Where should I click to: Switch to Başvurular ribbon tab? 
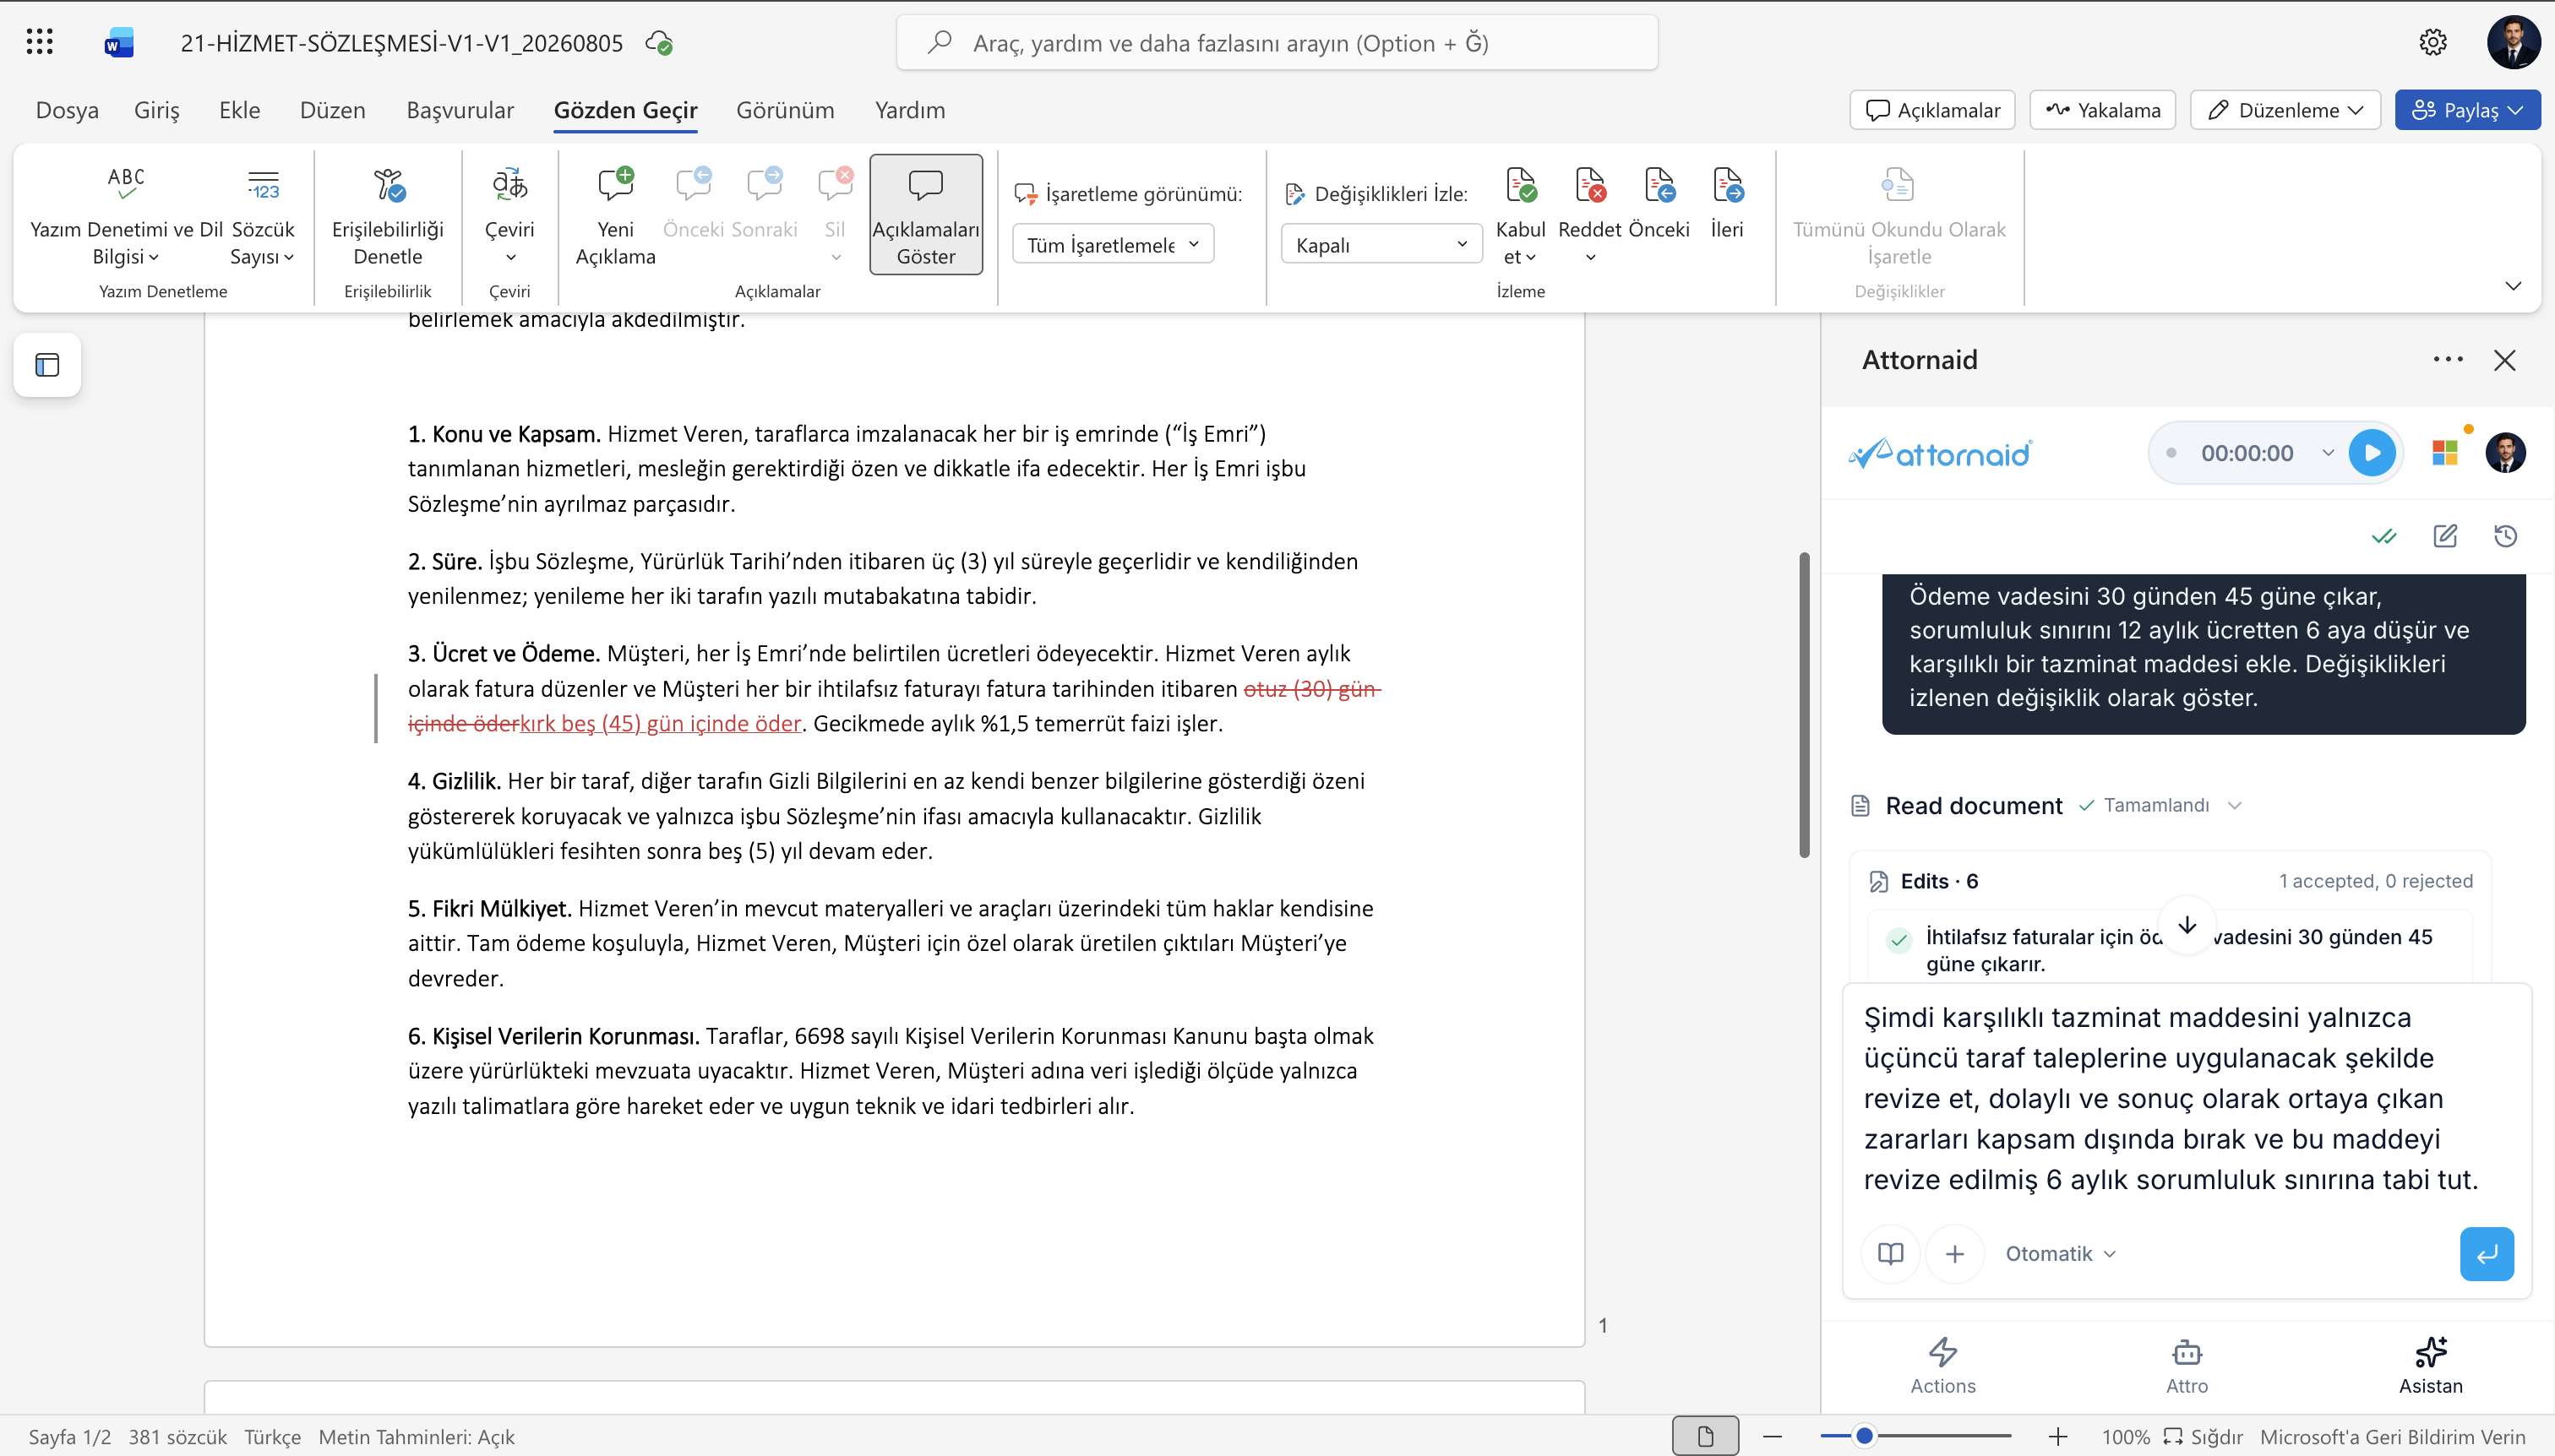459,110
